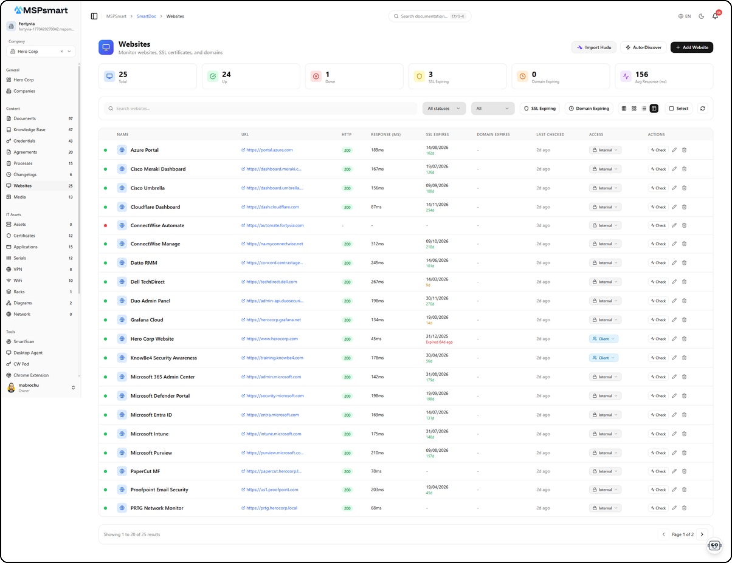Edit the Azure Portal website entry

[674, 149]
